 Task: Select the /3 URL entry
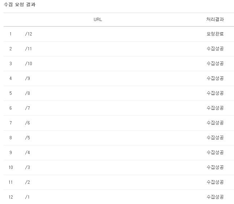pos(27,167)
